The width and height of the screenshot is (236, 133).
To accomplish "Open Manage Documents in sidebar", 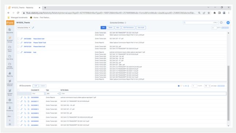I will click(10, 66).
